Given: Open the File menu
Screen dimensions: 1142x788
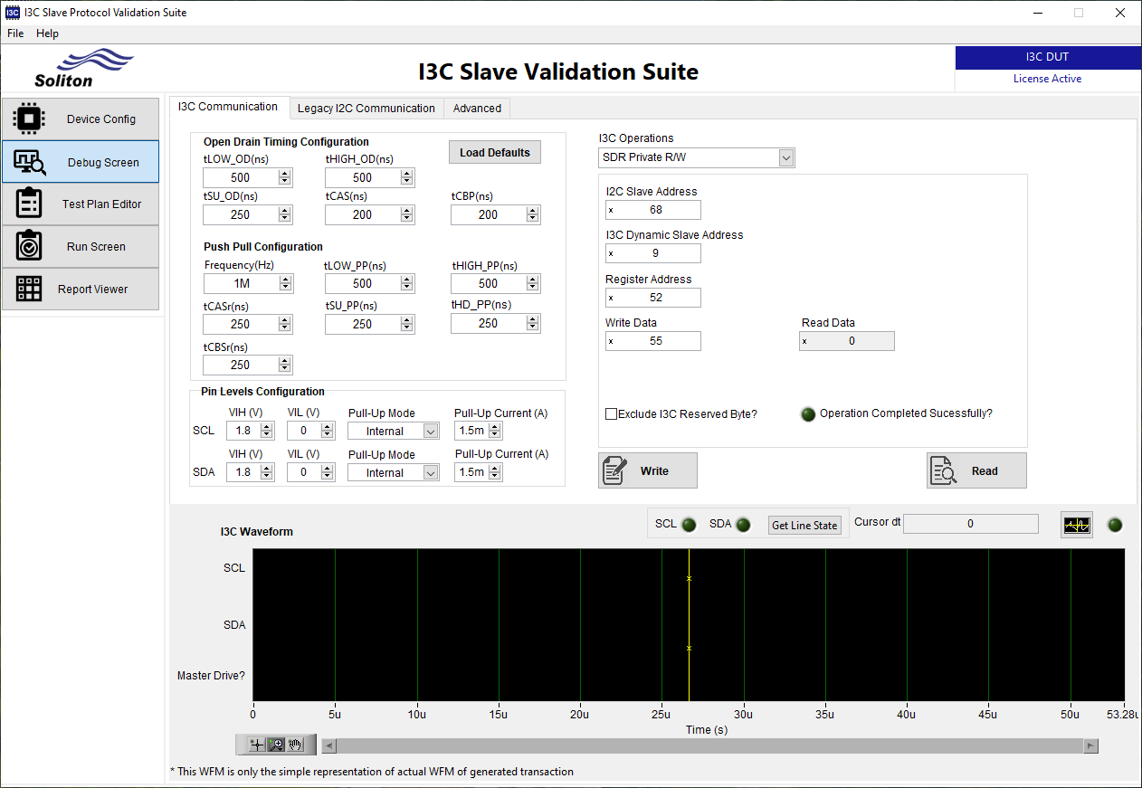Looking at the screenshot, I should (x=14, y=33).
